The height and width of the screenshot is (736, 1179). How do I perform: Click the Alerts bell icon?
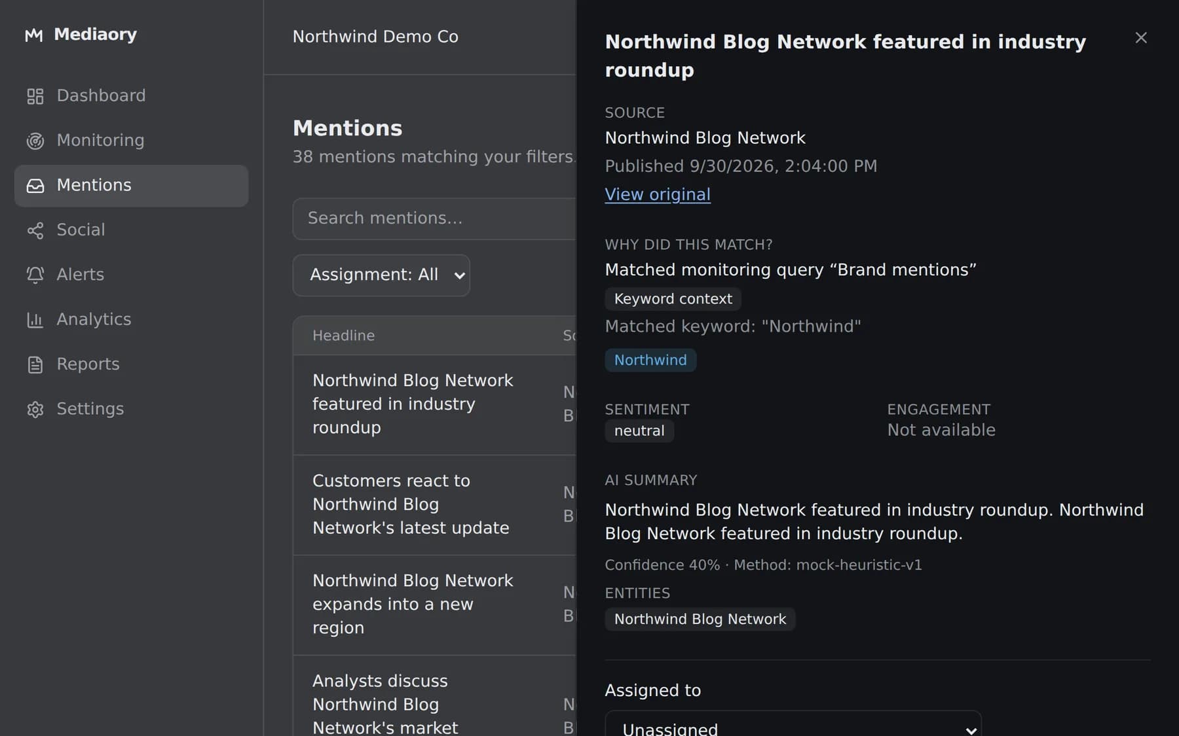(35, 275)
